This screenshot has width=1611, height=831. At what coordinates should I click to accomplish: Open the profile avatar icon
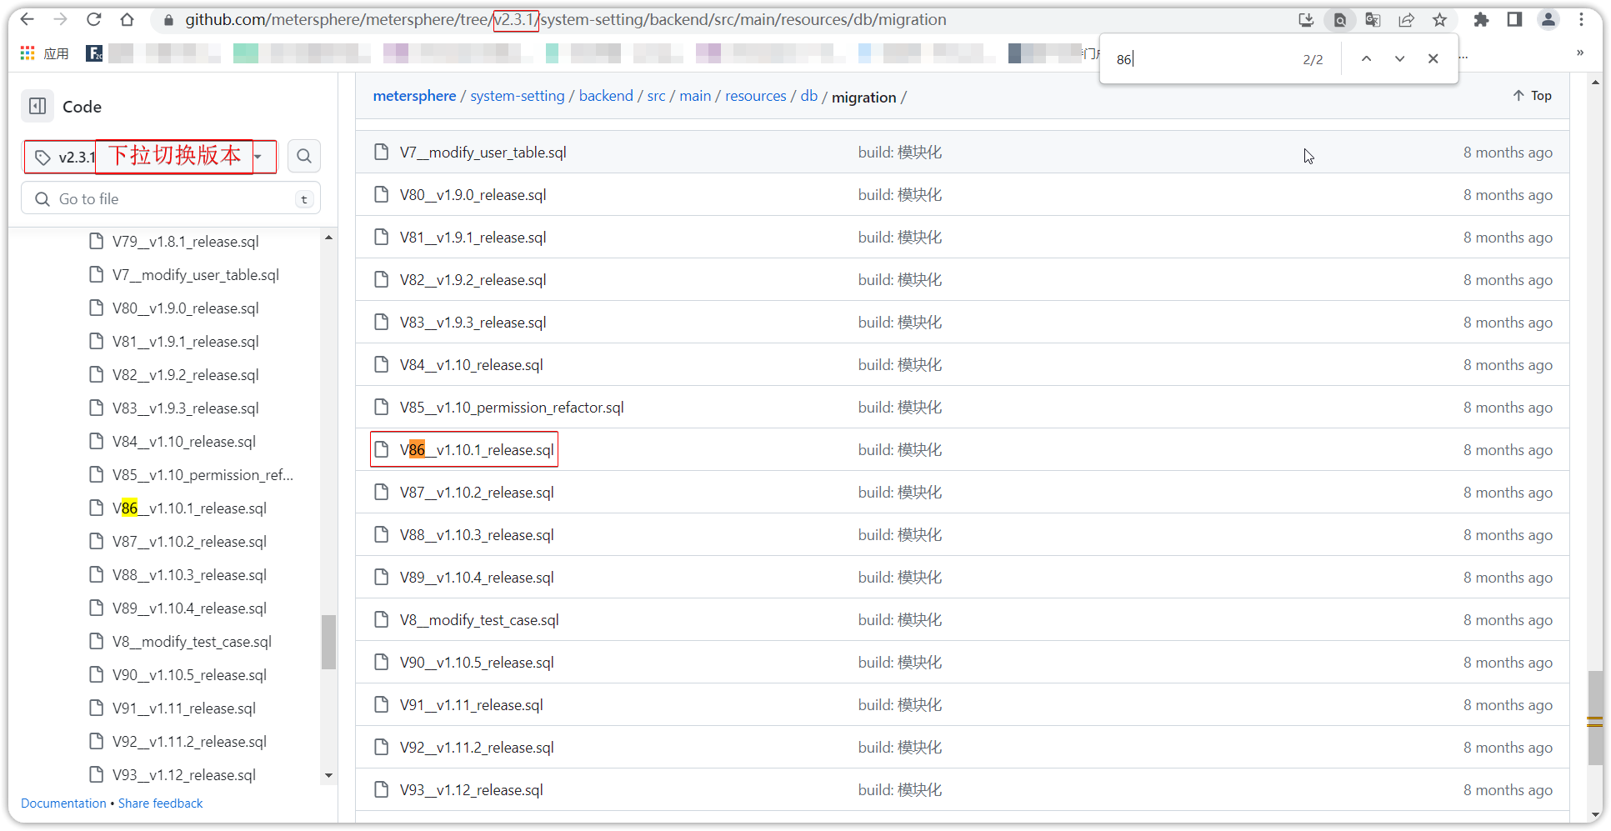click(x=1548, y=20)
